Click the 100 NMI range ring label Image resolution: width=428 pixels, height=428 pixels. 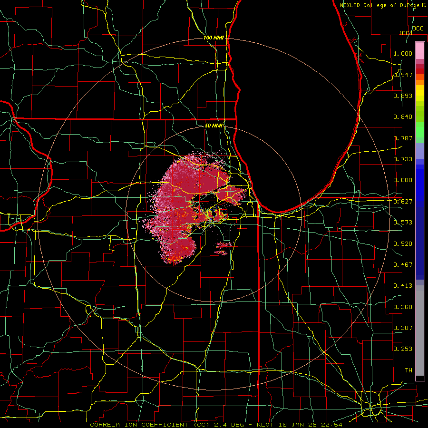214,38
